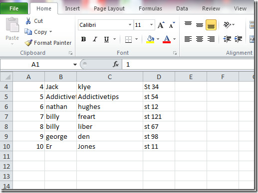Select column B header
This screenshot has width=258, height=193.
pos(61,77)
